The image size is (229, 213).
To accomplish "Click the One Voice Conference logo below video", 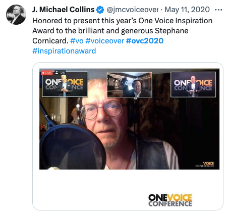I will [x=170, y=200].
